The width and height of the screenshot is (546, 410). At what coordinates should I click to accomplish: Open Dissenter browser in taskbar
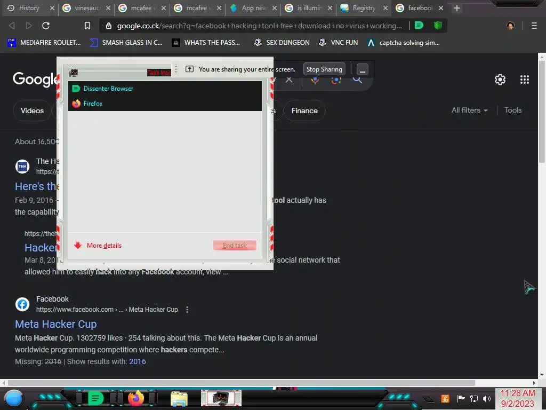pos(95,398)
